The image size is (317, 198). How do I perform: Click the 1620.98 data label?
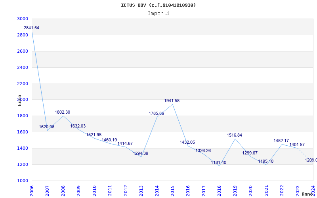pyautogui.click(x=47, y=127)
